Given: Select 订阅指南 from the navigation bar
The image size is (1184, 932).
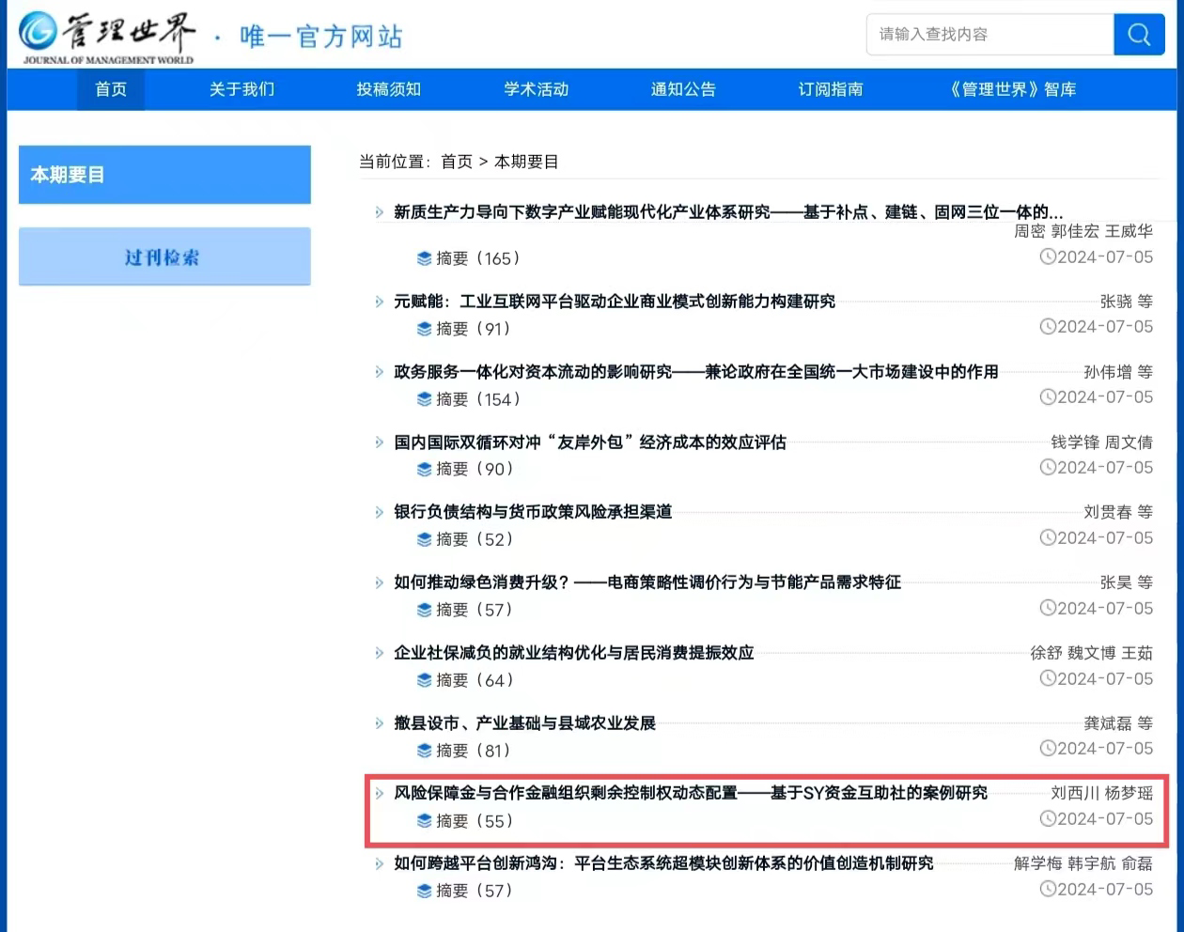Looking at the screenshot, I should click(x=830, y=89).
